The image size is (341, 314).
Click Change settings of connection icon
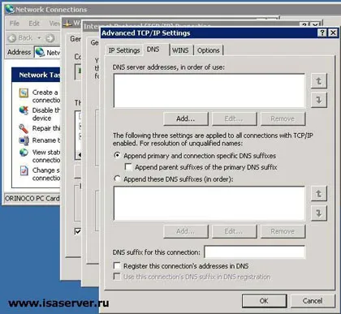[x=24, y=170]
